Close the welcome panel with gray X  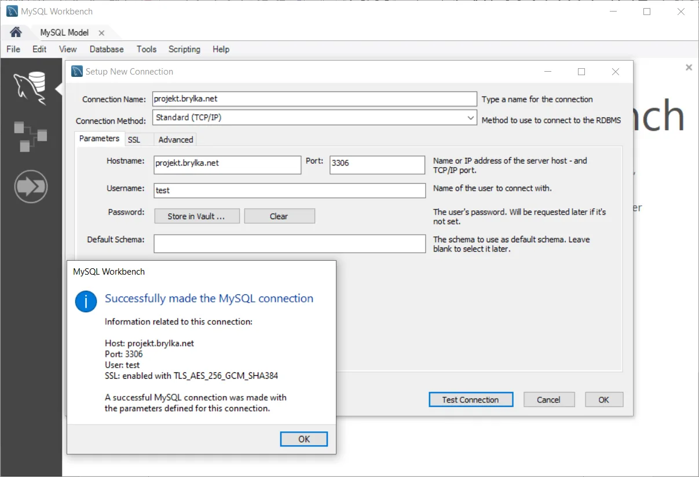click(689, 68)
